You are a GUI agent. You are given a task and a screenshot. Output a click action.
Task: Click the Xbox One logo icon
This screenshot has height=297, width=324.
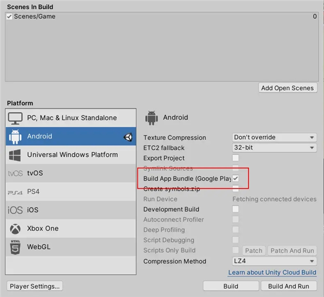coord(15,229)
